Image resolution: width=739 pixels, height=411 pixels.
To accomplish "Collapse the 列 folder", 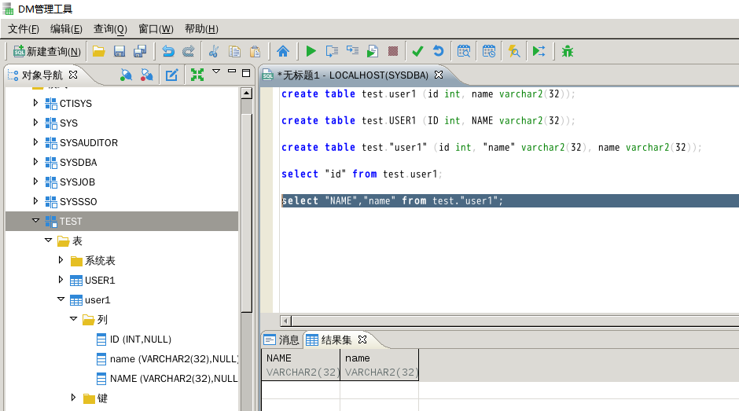I will tap(74, 319).
